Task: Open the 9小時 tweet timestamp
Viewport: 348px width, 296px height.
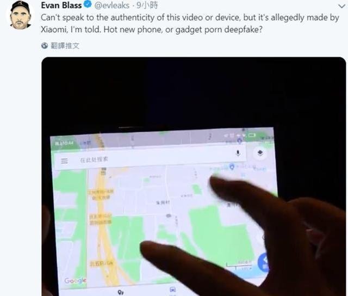Action: 147,5
